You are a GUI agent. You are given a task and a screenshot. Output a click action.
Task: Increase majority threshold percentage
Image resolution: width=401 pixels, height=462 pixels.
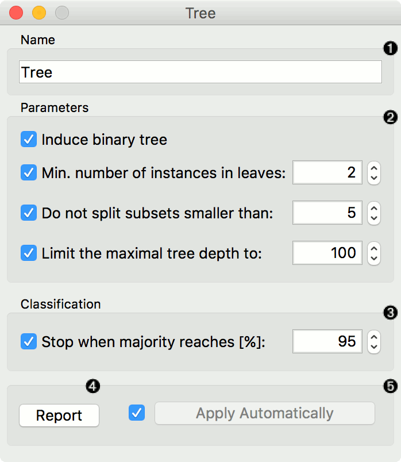tap(374, 337)
